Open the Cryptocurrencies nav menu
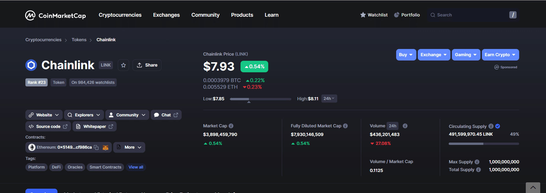Image resolution: width=546 pixels, height=193 pixels. 120,15
